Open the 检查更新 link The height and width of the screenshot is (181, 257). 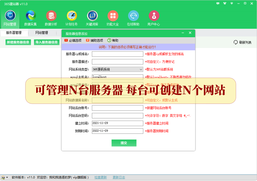click(101, 177)
